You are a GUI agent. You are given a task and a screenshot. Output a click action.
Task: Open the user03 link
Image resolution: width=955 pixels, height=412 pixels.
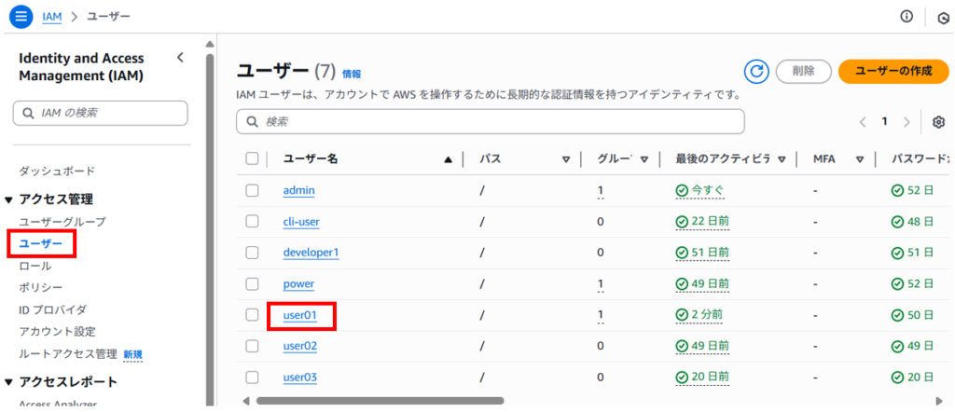pyautogui.click(x=300, y=378)
